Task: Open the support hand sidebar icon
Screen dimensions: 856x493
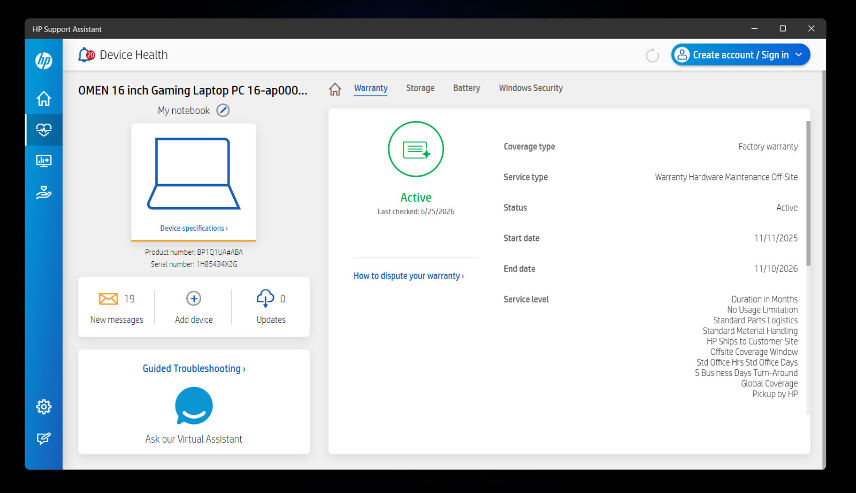Action: click(44, 192)
